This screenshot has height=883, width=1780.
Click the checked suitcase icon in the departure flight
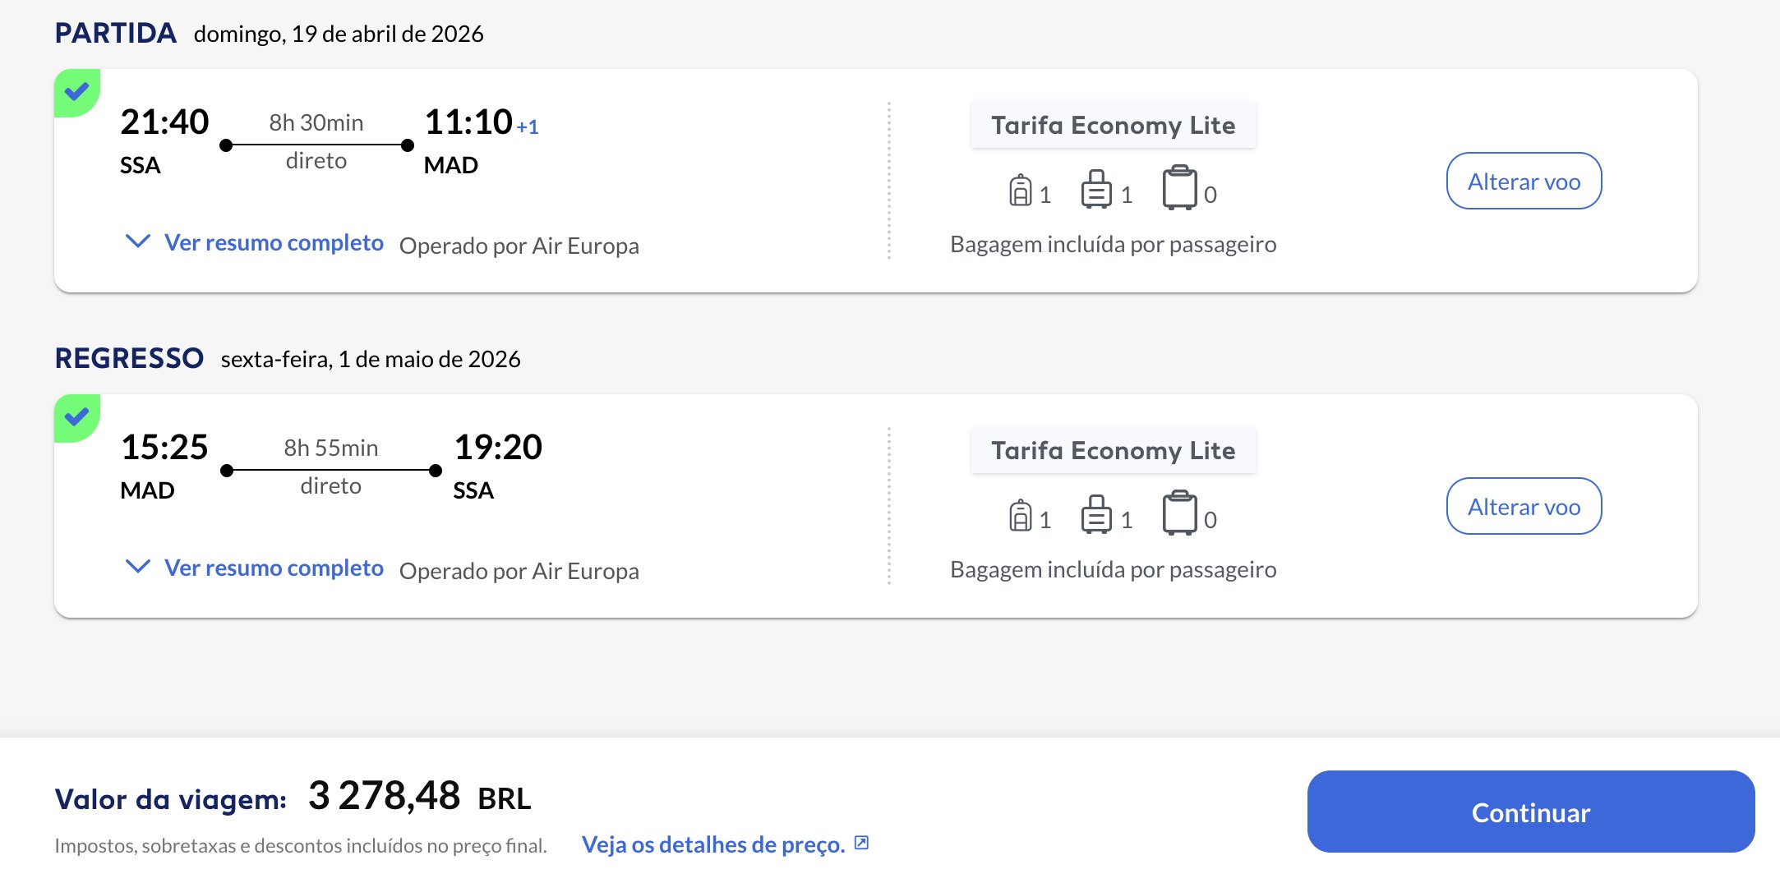point(1179,188)
